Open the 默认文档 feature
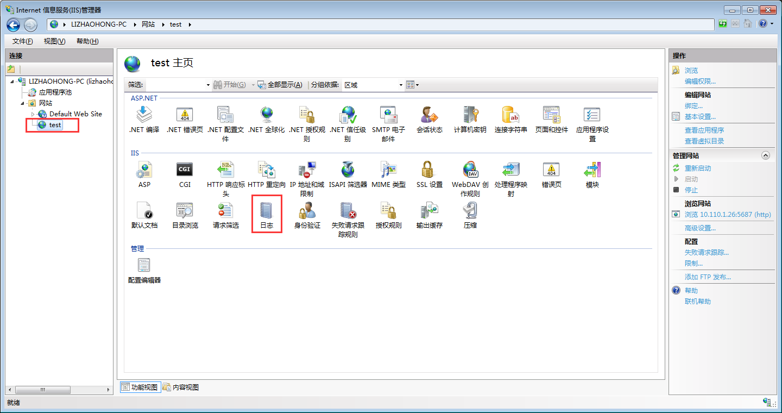Viewport: 782px width, 413px height. tap(144, 215)
